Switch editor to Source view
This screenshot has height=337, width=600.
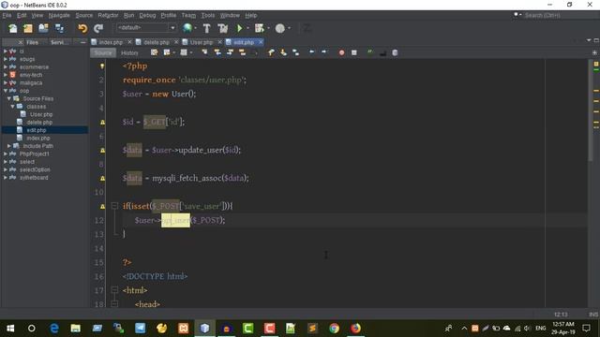(x=103, y=53)
